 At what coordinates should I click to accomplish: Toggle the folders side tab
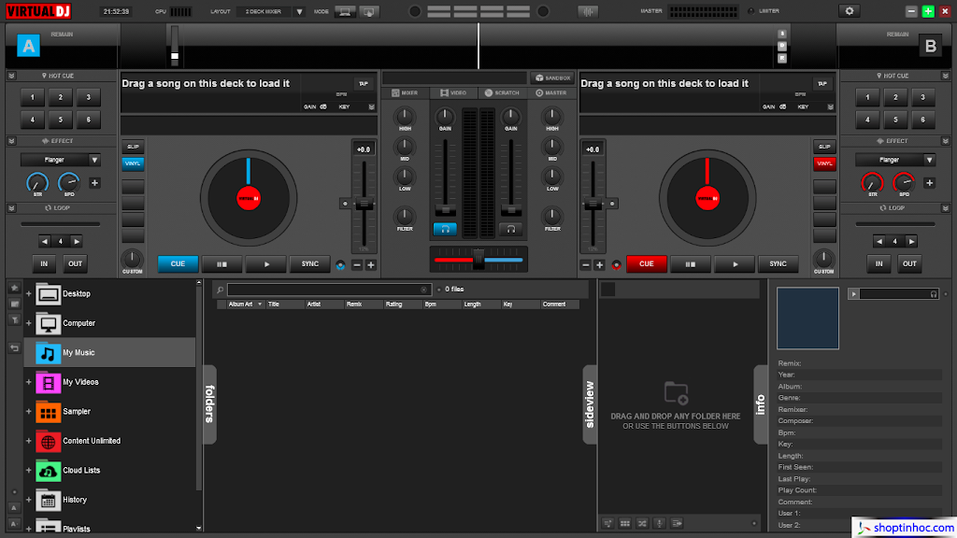[209, 403]
